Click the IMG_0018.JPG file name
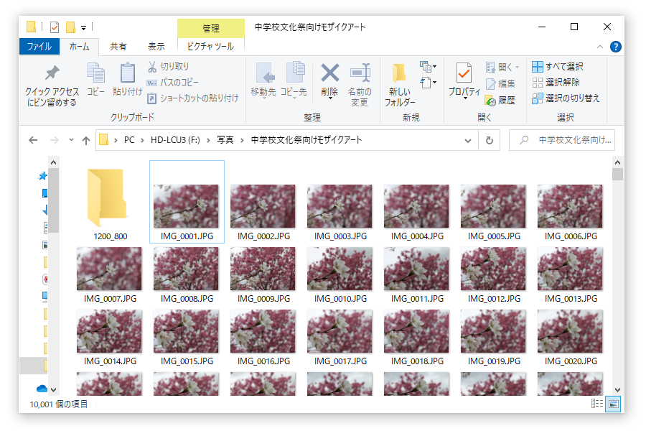Image resolution: width=646 pixels, height=431 pixels. [x=417, y=361]
